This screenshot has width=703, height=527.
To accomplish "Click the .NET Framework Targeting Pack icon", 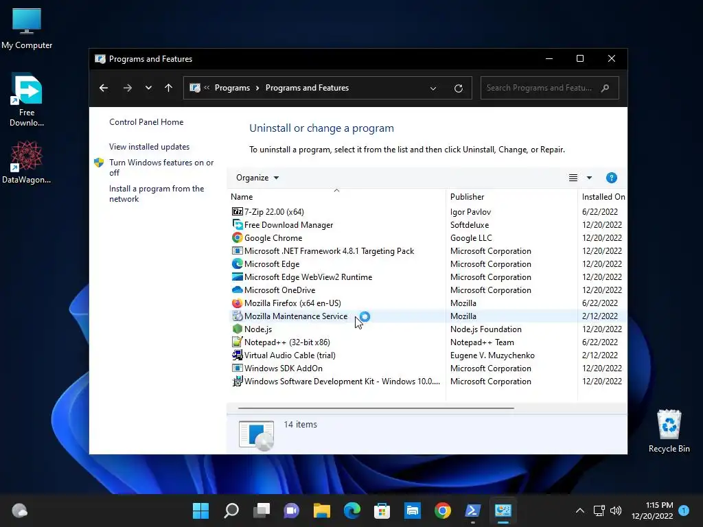I will tap(237, 250).
